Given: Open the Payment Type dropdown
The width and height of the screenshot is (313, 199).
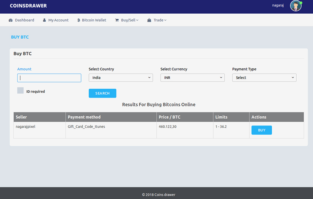Looking at the screenshot, I should [264, 78].
